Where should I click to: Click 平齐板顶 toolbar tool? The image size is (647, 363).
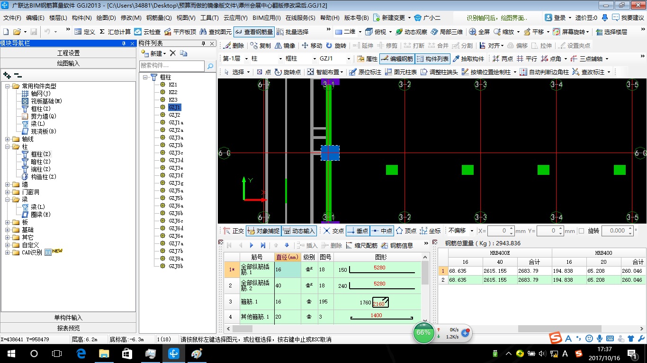[180, 32]
